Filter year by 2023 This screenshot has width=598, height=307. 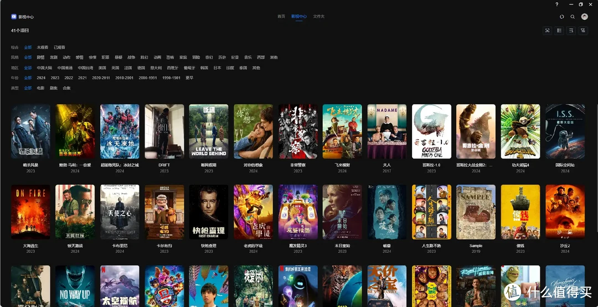(x=55, y=78)
